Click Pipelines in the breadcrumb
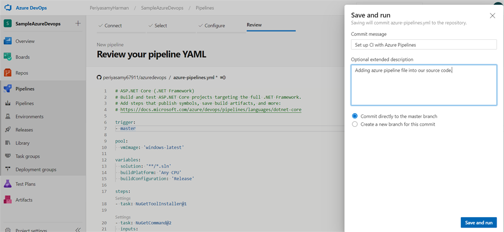This screenshot has height=232, width=504. 205,8
